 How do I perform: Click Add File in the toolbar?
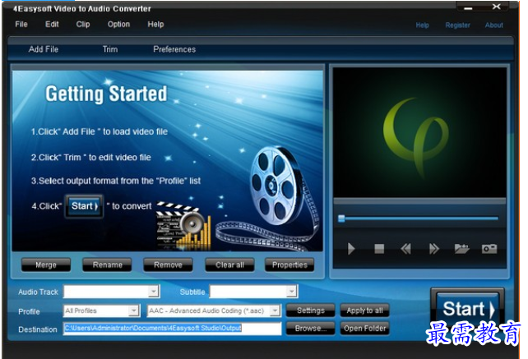tap(44, 49)
